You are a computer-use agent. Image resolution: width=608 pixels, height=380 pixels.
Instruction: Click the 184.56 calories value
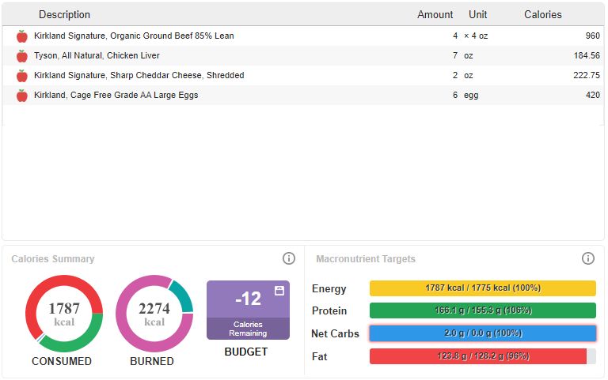(587, 56)
